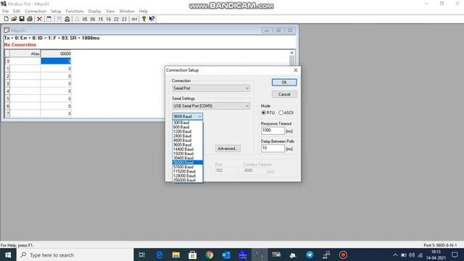
Task: Choose 57600 Baud from the list
Action: coord(187,167)
